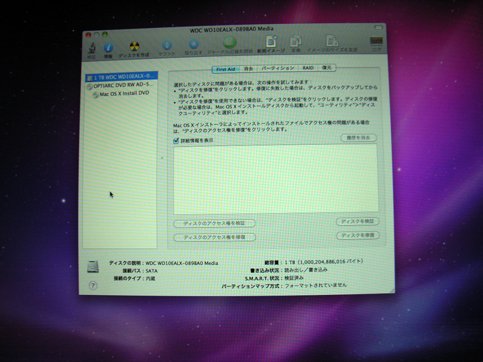Image resolution: width=483 pixels, height=362 pixels.
Task: Switch to the RAID tab
Action: coord(308,68)
